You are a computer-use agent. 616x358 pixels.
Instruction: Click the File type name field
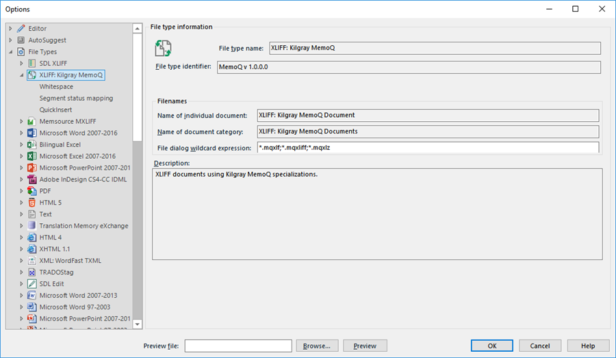435,48
